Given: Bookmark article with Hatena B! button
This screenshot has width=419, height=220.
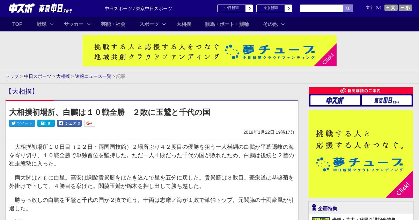Looking at the screenshot, I should click(46, 123).
